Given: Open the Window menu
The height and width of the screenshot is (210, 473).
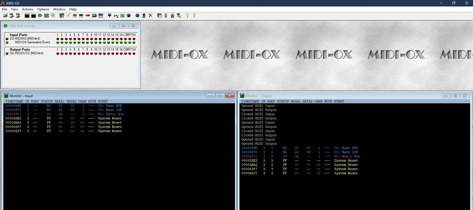Looking at the screenshot, I should 59,9.
